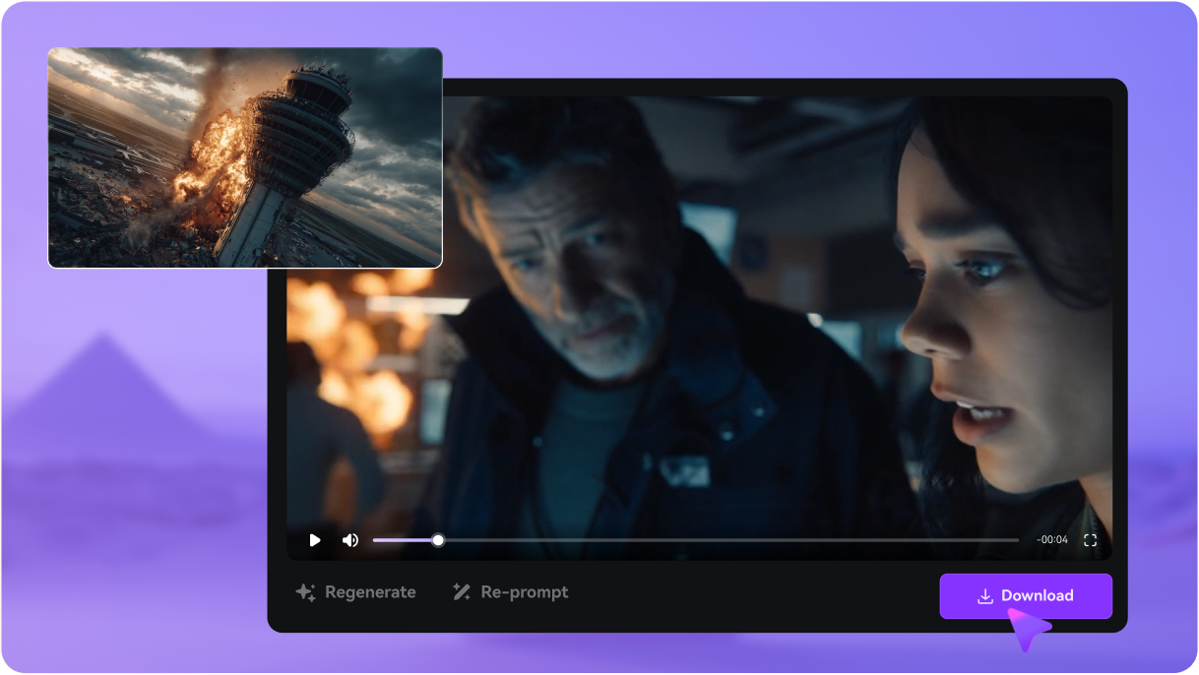Enter fullscreen mode on the video player
Screen dimensions: 1199x675
pyautogui.click(x=1090, y=540)
